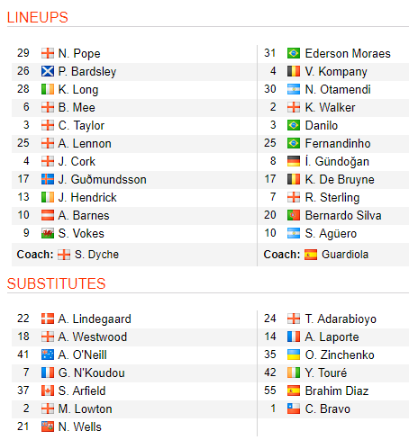This screenshot has width=409, height=440.
Task: Click the LINEUPS section heading
Action: click(38, 17)
